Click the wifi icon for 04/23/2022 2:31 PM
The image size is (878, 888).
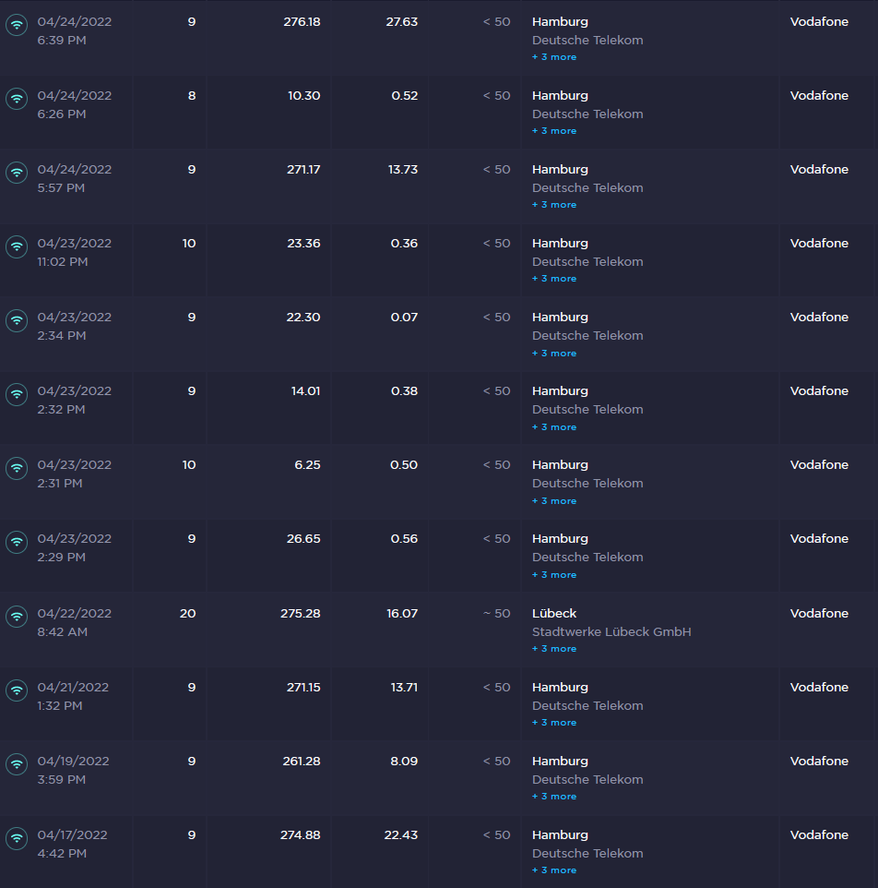tap(17, 468)
